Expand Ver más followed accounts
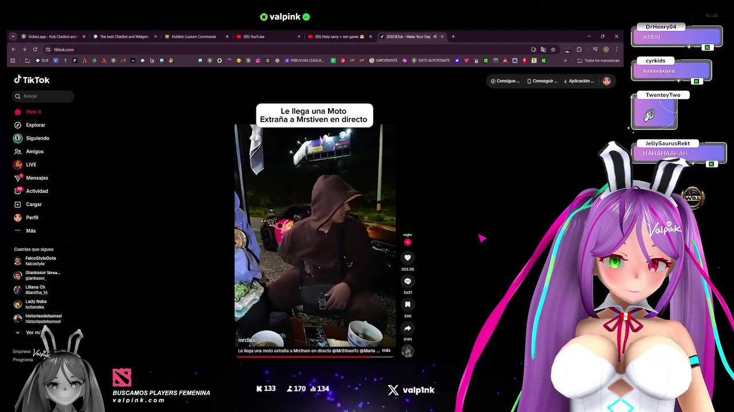Image resolution: width=734 pixels, height=412 pixels. [x=28, y=332]
